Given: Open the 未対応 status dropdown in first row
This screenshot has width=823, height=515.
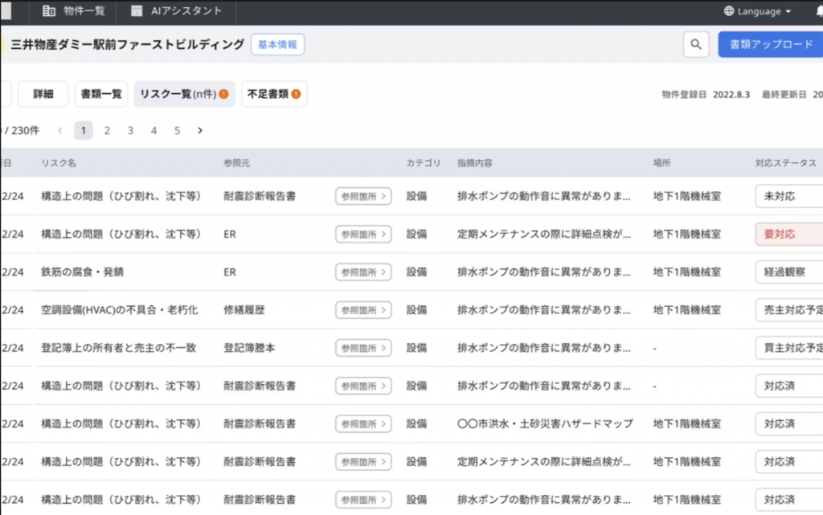Looking at the screenshot, I should tap(789, 196).
